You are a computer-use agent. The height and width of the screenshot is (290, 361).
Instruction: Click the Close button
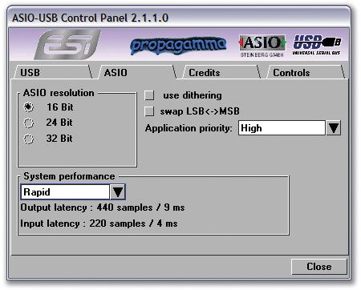[x=319, y=267]
